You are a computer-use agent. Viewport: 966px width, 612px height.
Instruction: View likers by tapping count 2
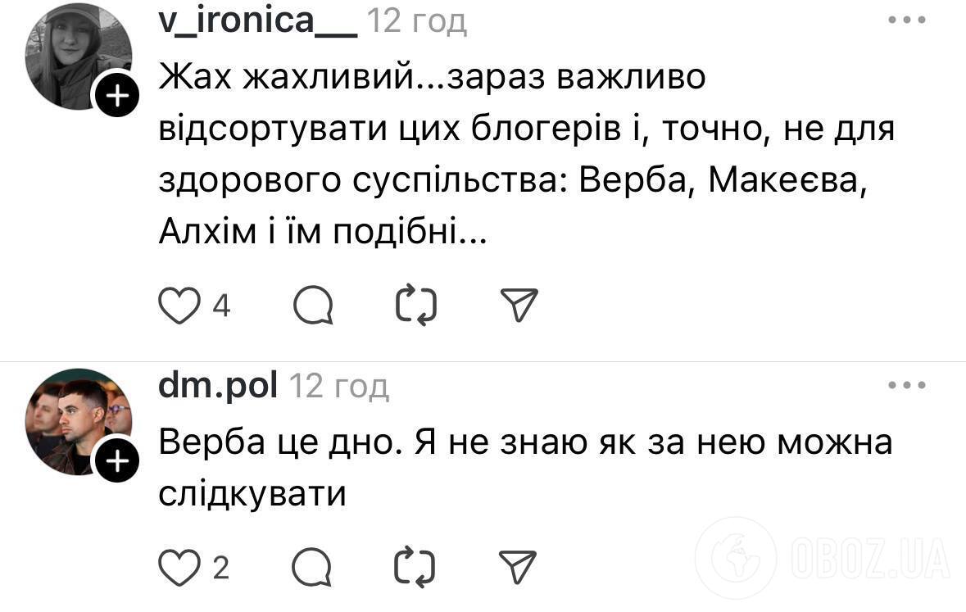point(219,565)
